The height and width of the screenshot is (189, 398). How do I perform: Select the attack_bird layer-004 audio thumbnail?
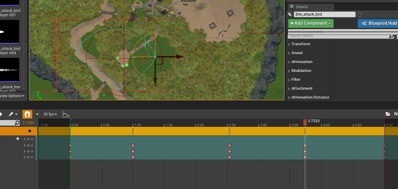(x=10, y=32)
